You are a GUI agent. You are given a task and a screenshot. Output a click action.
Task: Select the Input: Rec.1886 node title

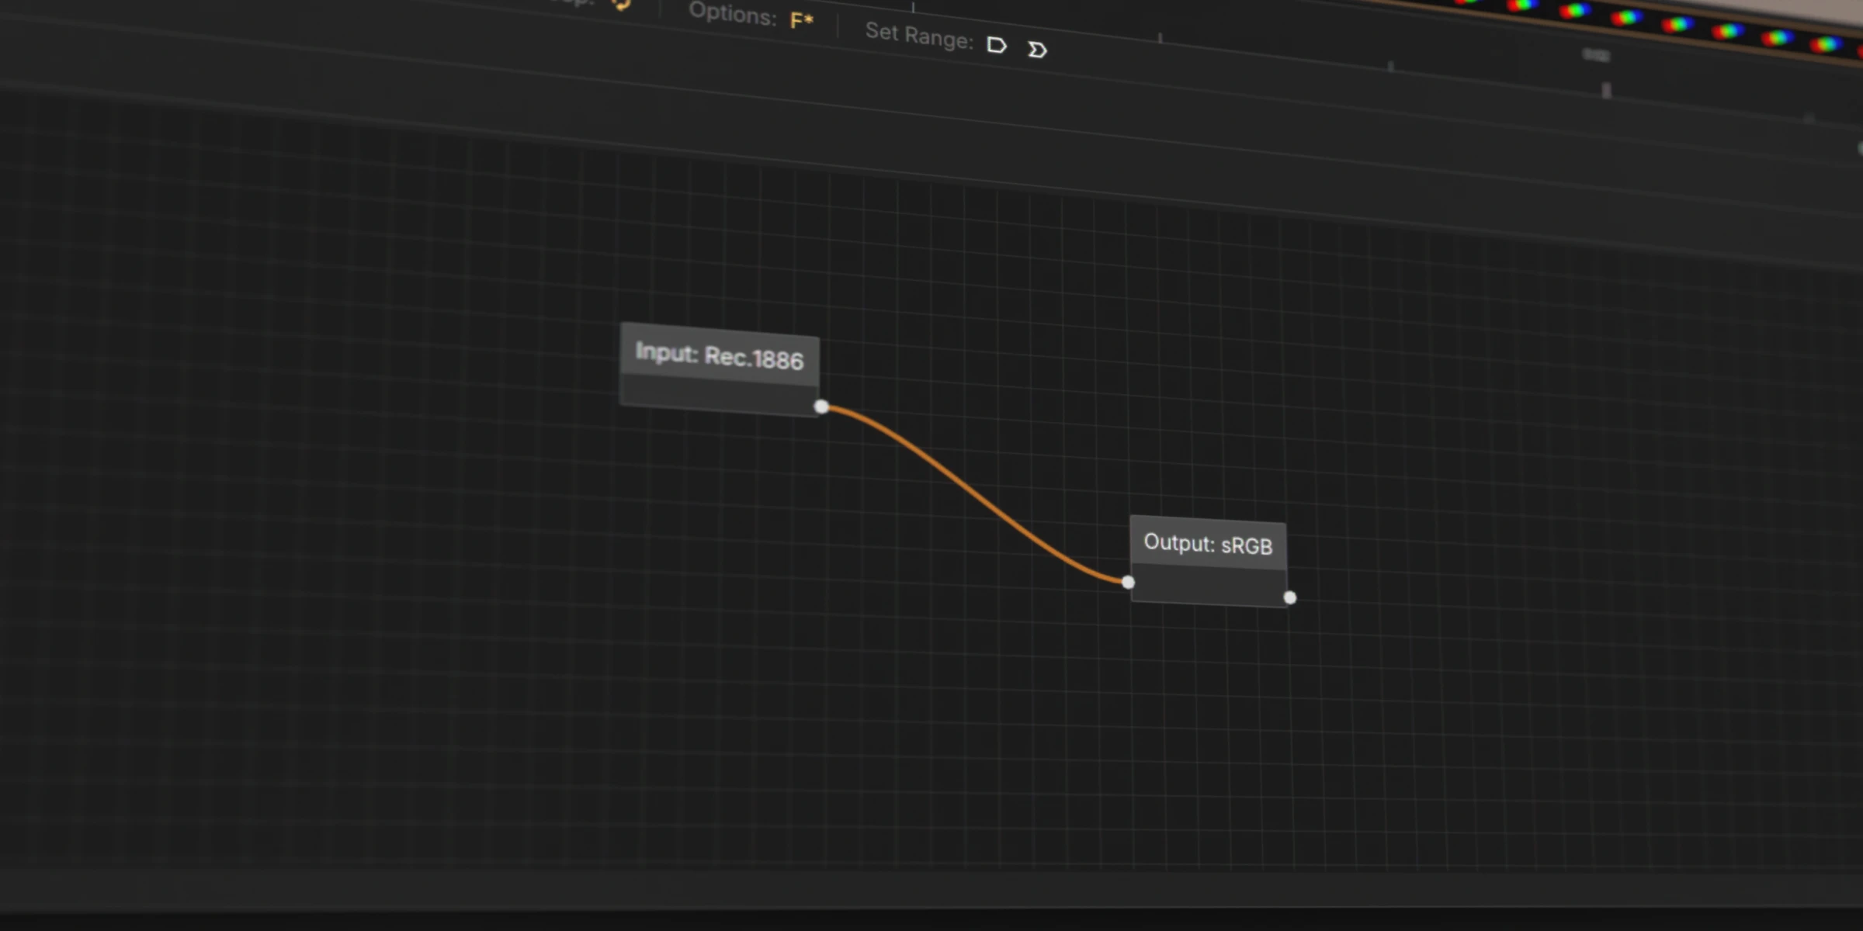(x=719, y=356)
